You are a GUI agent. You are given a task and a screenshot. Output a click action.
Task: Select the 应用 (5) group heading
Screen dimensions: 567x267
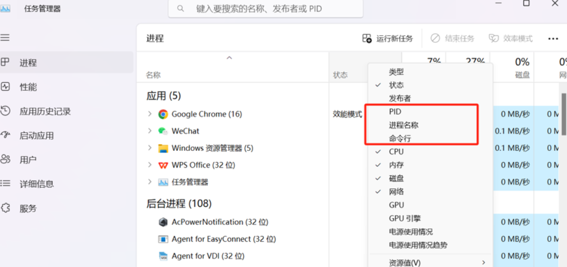(x=164, y=96)
